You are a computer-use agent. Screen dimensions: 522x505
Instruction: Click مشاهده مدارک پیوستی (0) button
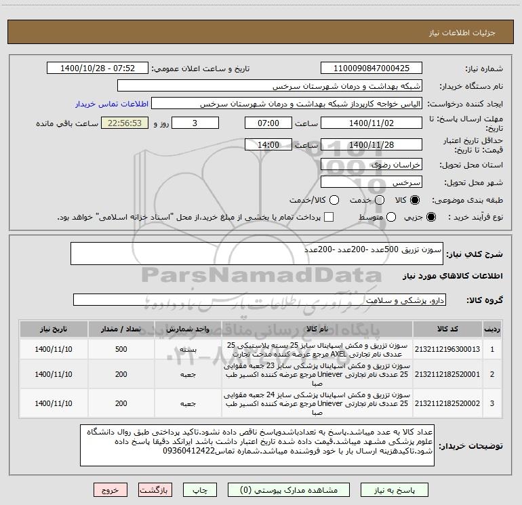pyautogui.click(x=289, y=490)
